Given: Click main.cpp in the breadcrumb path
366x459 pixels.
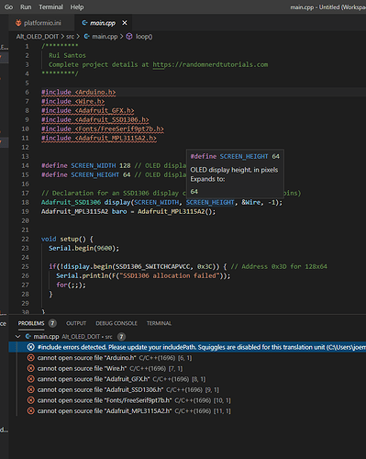Looking at the screenshot, I should [105, 37].
